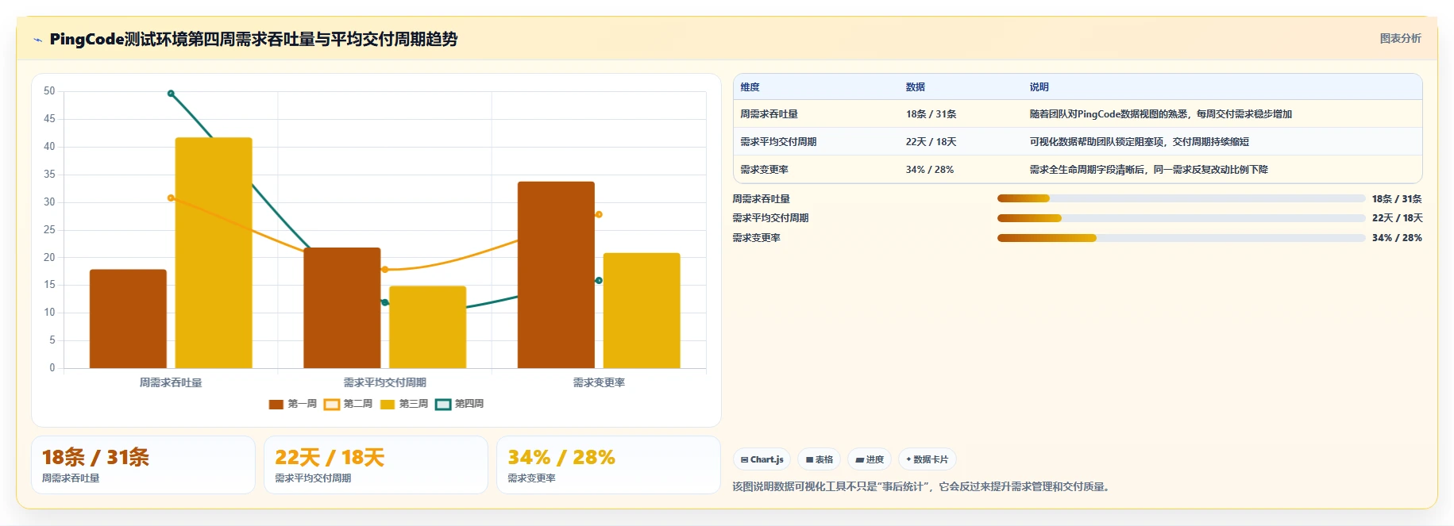Open the 18条 / 31条 summary card

tap(143, 465)
